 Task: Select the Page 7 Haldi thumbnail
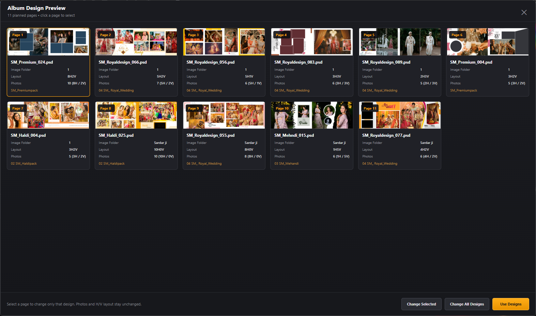pos(48,115)
